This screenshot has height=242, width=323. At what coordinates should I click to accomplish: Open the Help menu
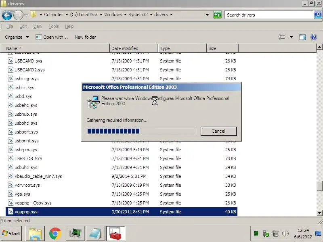pyautogui.click(x=69, y=26)
